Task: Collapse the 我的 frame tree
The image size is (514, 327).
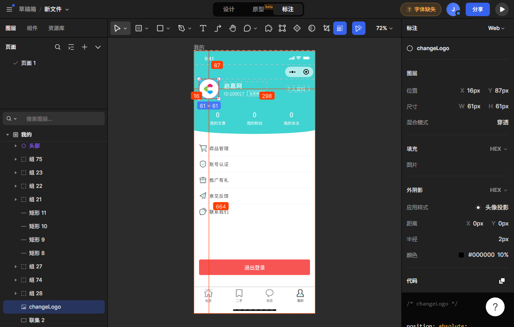Action: click(8, 135)
